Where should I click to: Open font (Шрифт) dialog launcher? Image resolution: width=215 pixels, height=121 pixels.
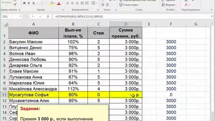[x=63, y=10]
